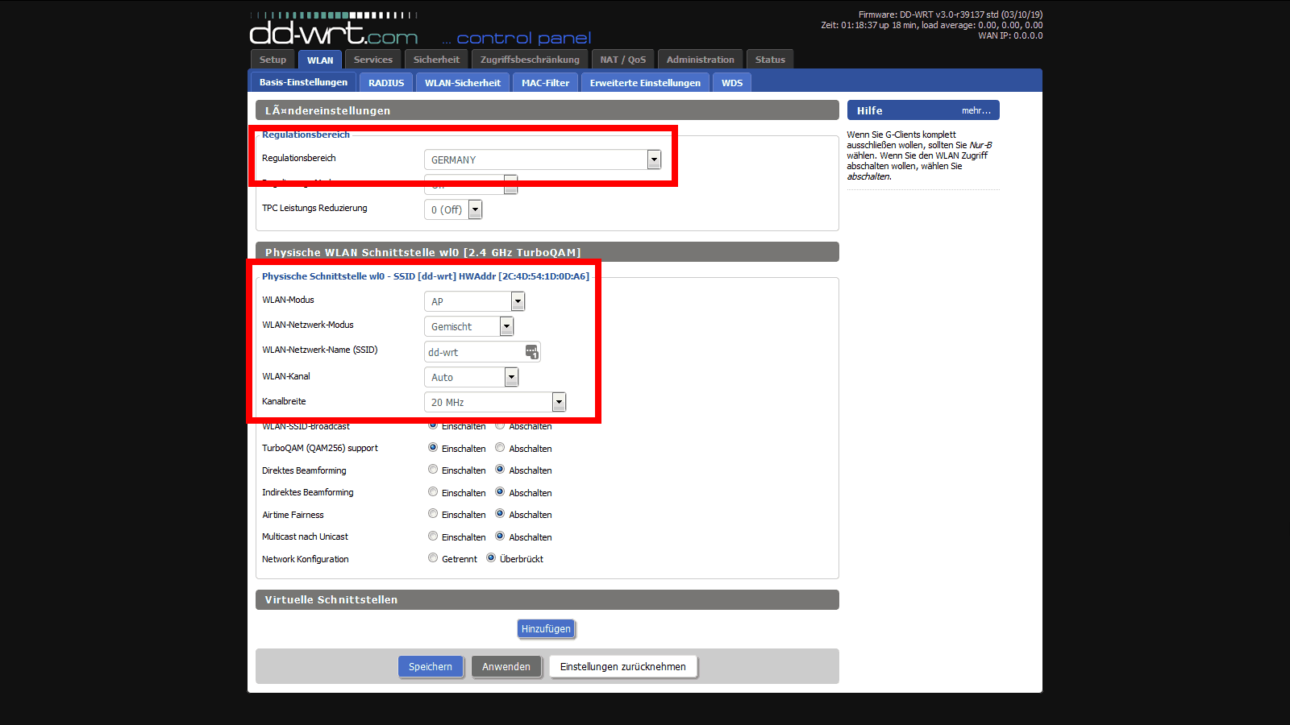Select Abschalten for TurboQAM support
The height and width of the screenshot is (725, 1290).
[500, 448]
